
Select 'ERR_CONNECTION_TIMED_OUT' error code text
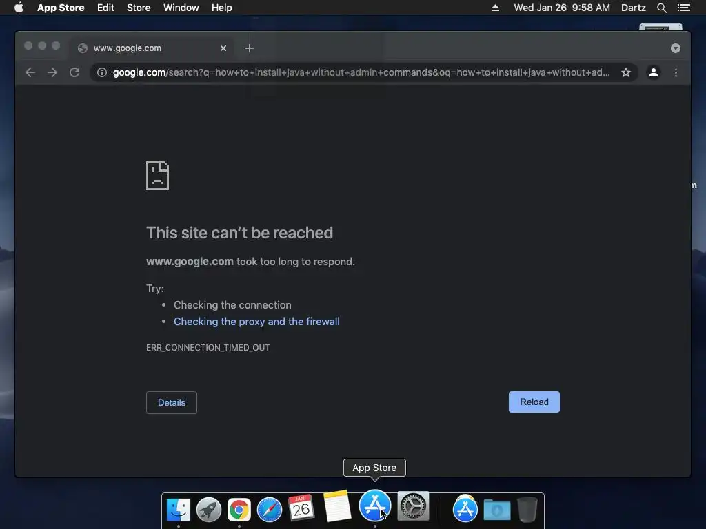pyautogui.click(x=208, y=348)
